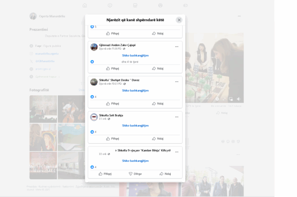Open Shkolla Seit Brahja post options menu
This screenshot has height=197, width=297.
(177, 117)
